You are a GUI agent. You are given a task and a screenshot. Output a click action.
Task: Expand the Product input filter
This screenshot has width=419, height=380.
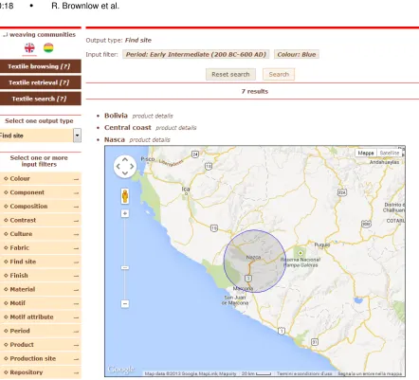coord(41,345)
